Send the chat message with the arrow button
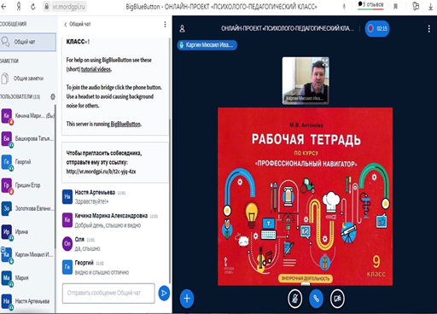The width and height of the screenshot is (437, 314). click(164, 294)
